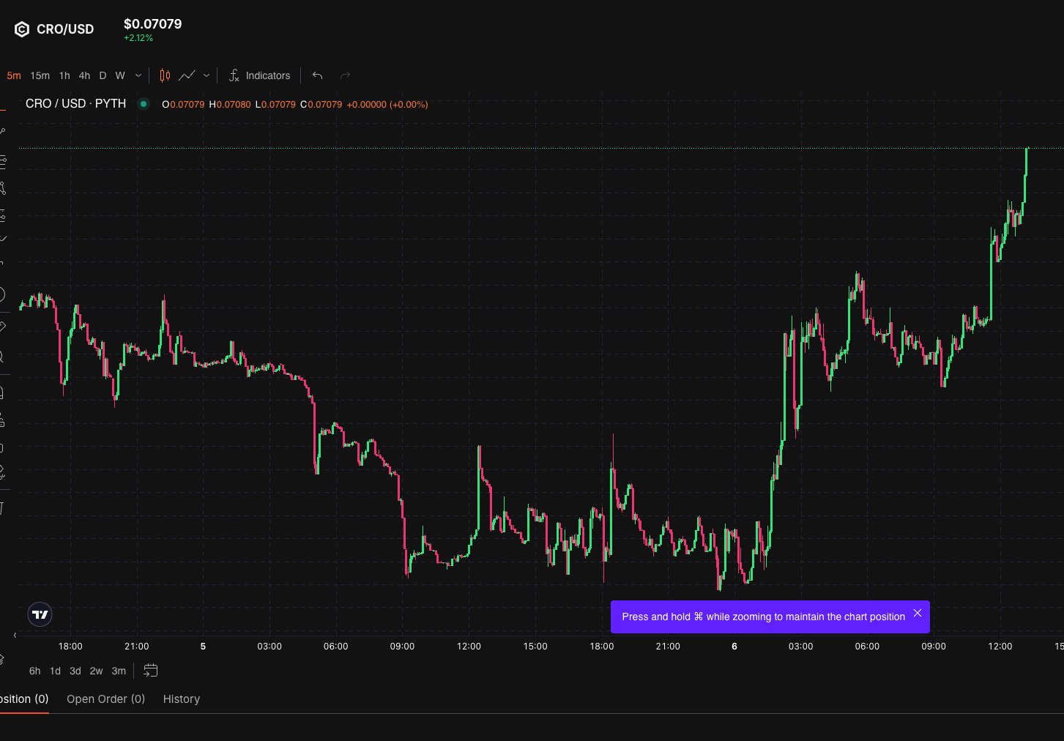Click the low value L0.07079 in legend

click(x=275, y=105)
